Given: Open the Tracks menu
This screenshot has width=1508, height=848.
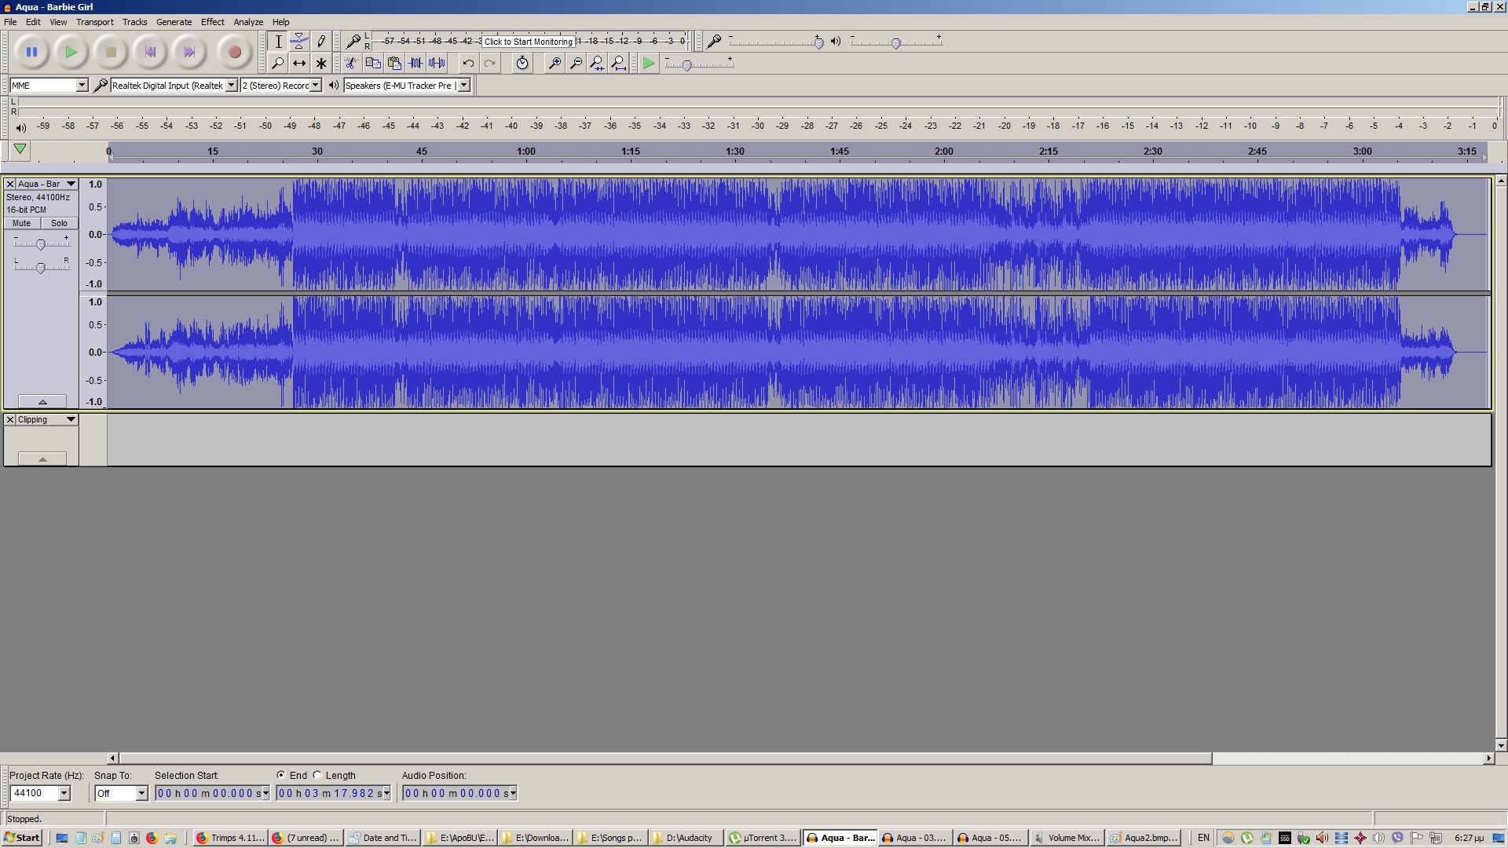Looking at the screenshot, I should tap(134, 22).
